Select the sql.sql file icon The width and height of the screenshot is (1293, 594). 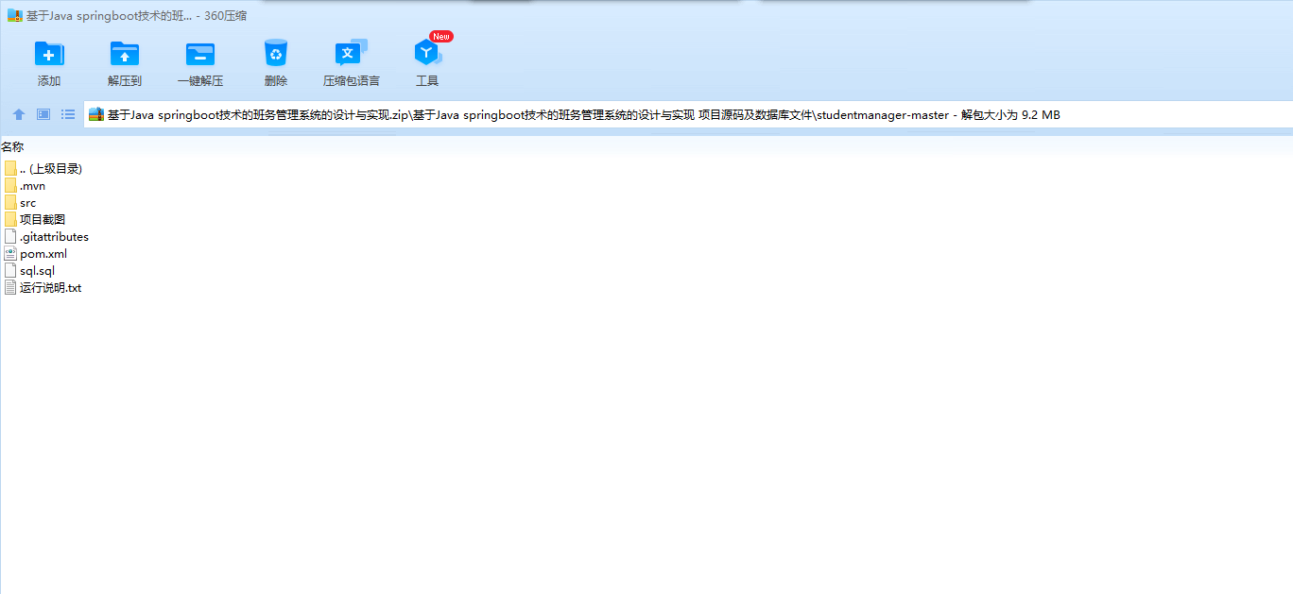pos(10,270)
